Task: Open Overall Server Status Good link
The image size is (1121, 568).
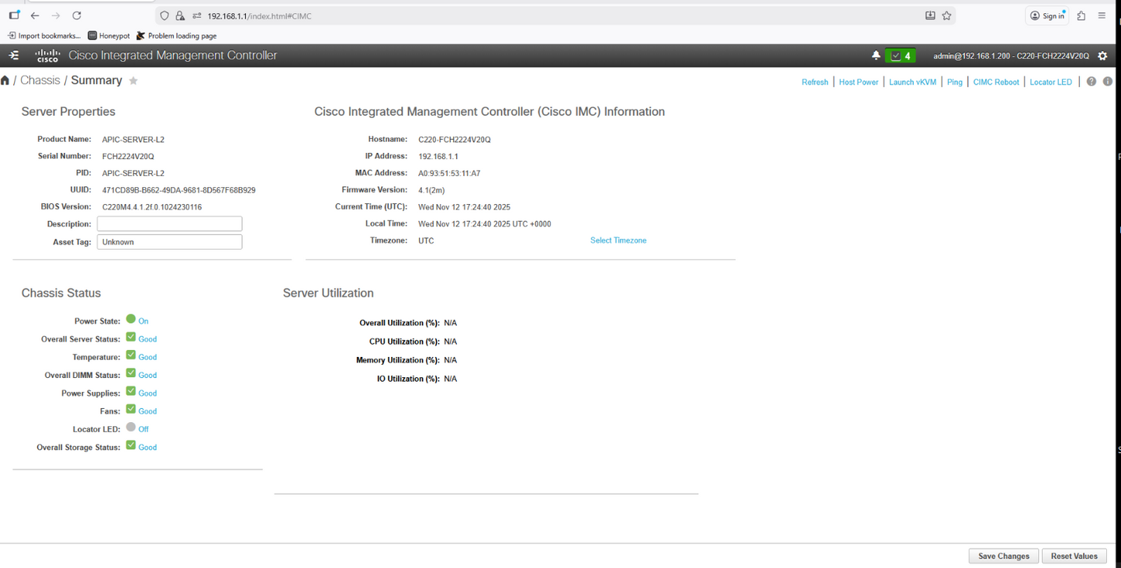Action: 147,339
